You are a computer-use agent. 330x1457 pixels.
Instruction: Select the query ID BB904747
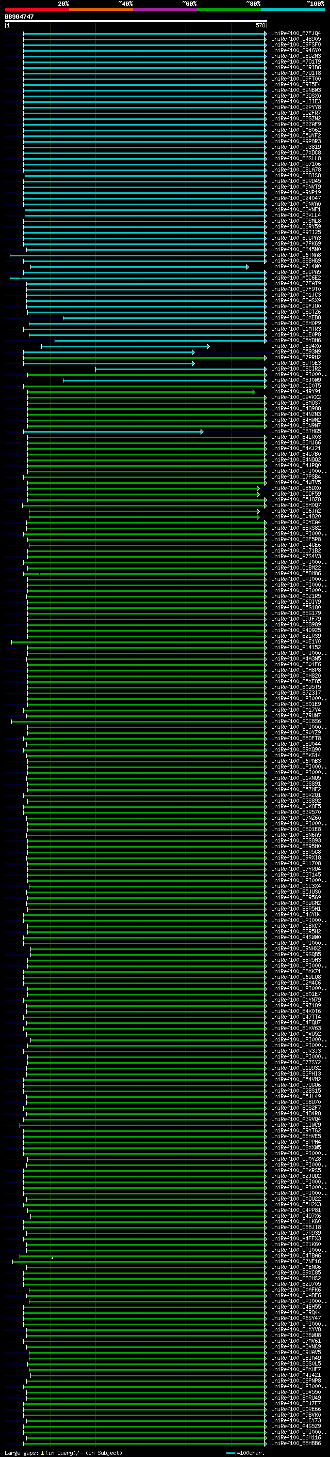coord(19,17)
